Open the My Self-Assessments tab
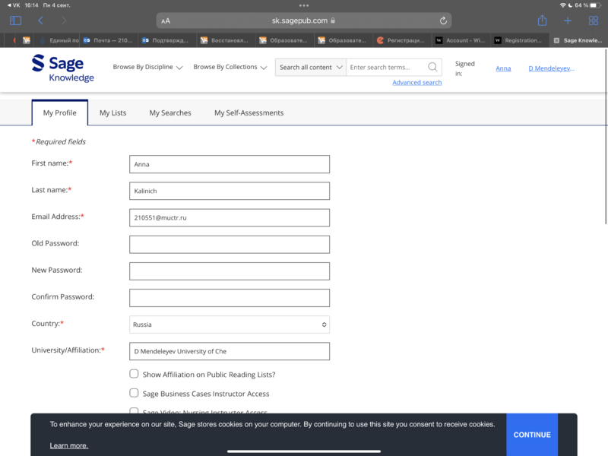Image resolution: width=608 pixels, height=456 pixels. pyautogui.click(x=249, y=112)
